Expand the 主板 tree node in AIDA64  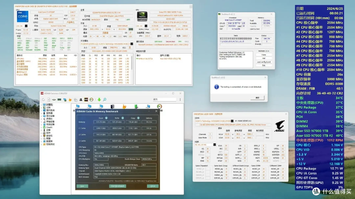(41, 107)
